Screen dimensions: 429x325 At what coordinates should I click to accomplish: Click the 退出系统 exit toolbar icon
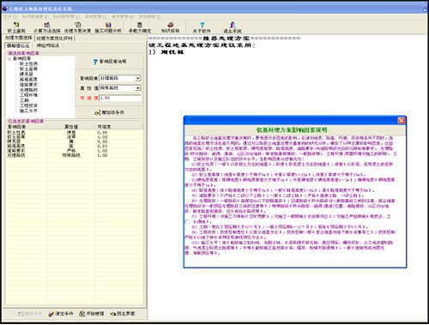point(233,27)
